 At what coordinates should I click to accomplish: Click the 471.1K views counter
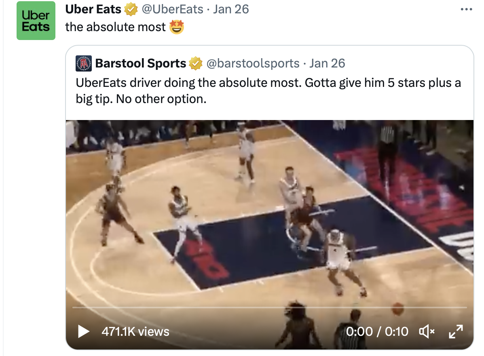(x=135, y=332)
